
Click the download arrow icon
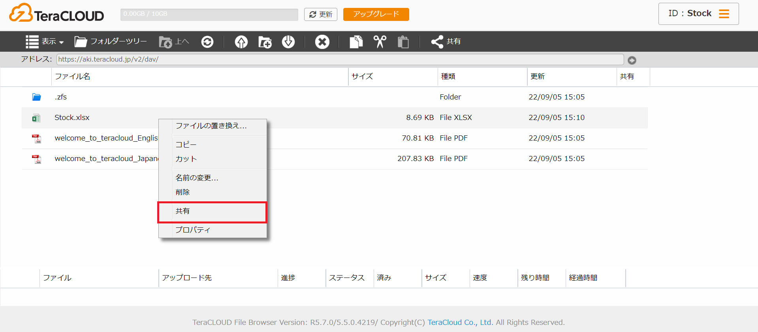click(288, 41)
